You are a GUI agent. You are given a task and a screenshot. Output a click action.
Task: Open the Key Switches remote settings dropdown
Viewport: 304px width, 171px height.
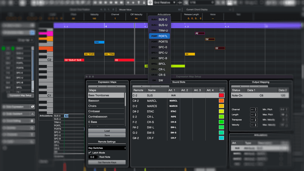[107, 148]
